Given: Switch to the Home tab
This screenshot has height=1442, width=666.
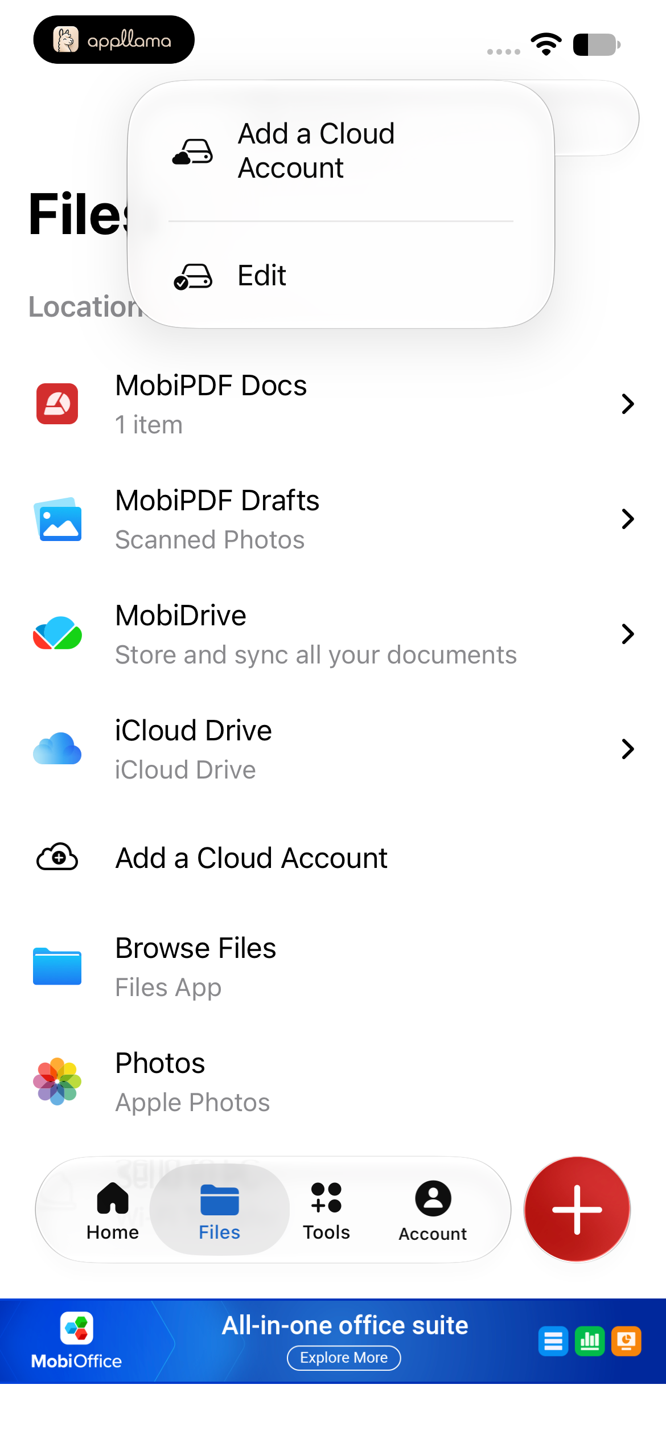Looking at the screenshot, I should [113, 1210].
